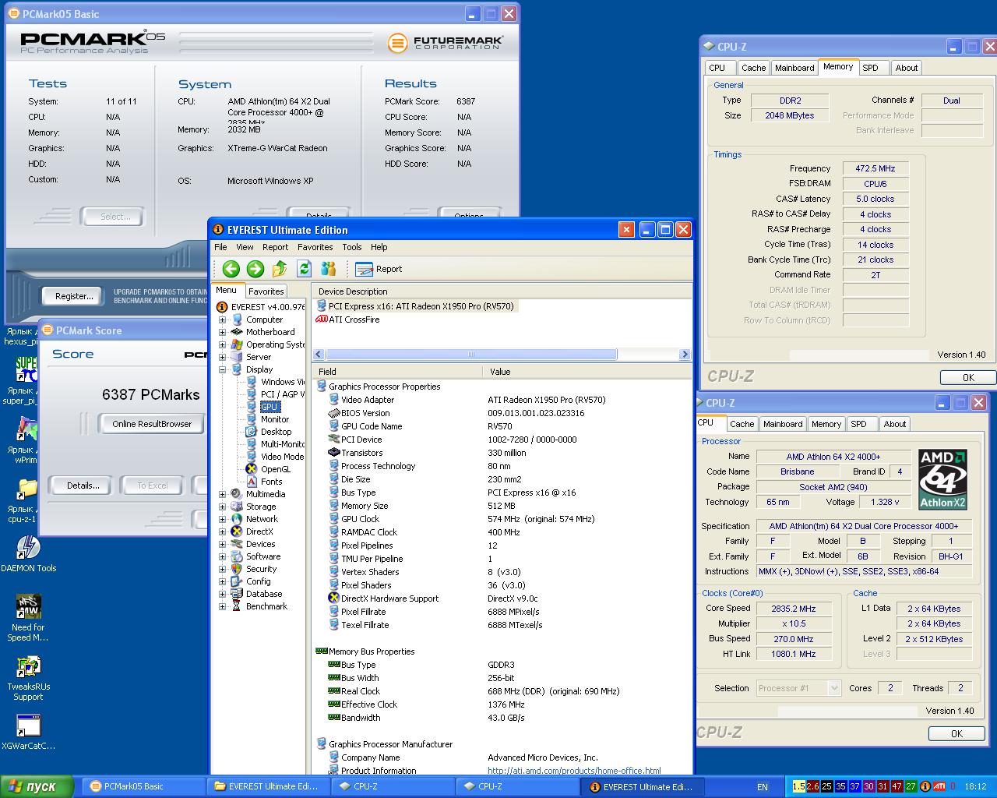Expand the Network tree node
This screenshot has height=798, width=997.
click(222, 519)
